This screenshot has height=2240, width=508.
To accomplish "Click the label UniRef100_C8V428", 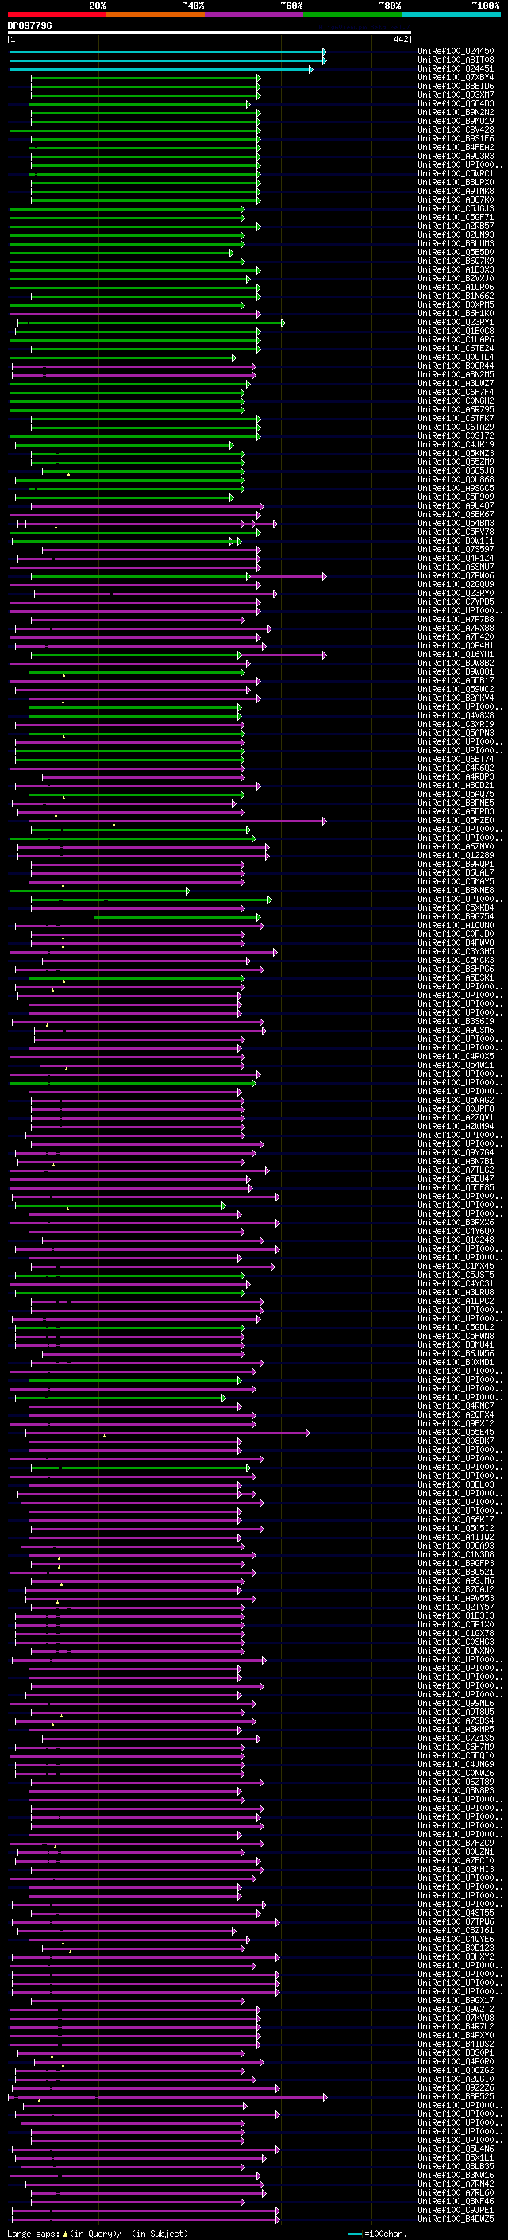I will tap(456, 130).
